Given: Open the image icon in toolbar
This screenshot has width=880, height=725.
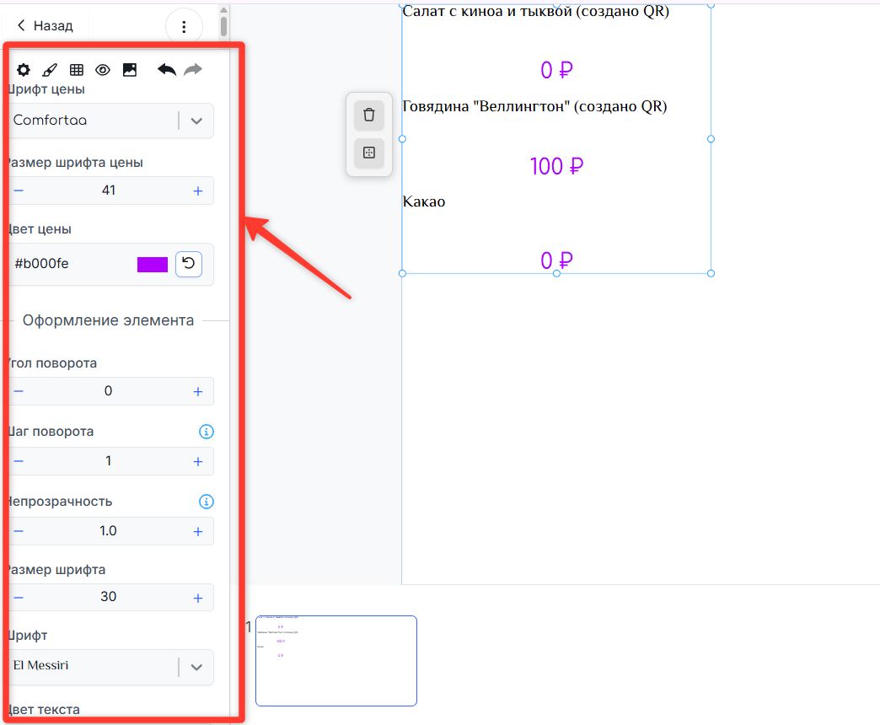Looking at the screenshot, I should pyautogui.click(x=130, y=70).
